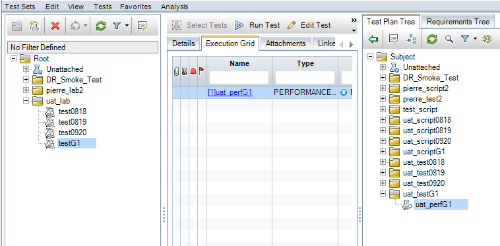
Task: Open the View menu
Action: tap(76, 7)
